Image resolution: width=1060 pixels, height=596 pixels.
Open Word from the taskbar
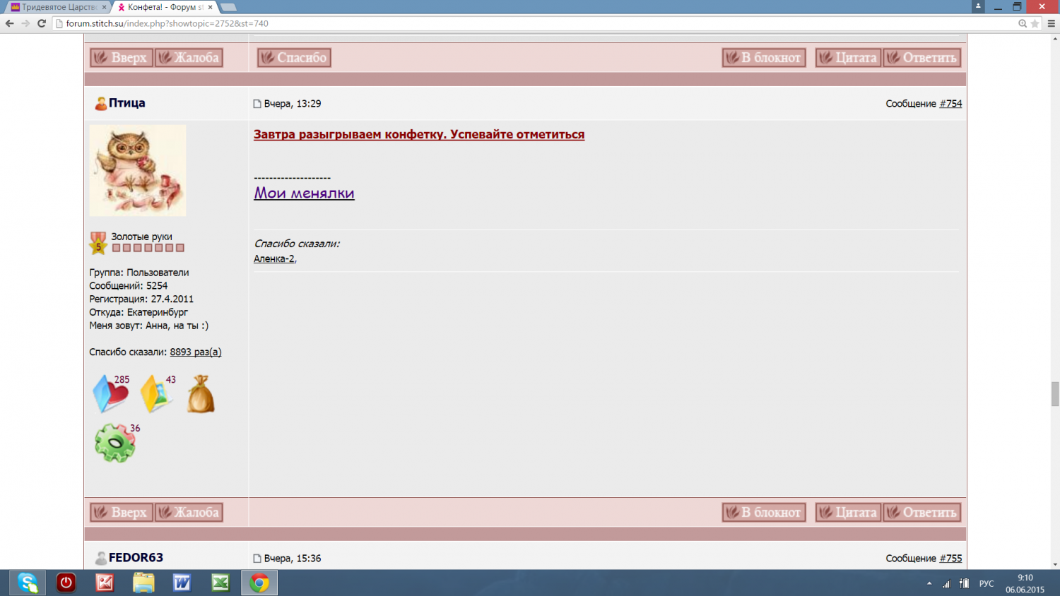[182, 583]
